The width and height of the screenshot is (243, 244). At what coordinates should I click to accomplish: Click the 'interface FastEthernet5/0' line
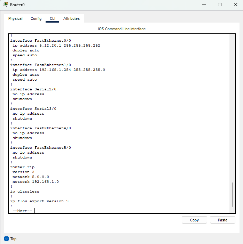coord(40,147)
